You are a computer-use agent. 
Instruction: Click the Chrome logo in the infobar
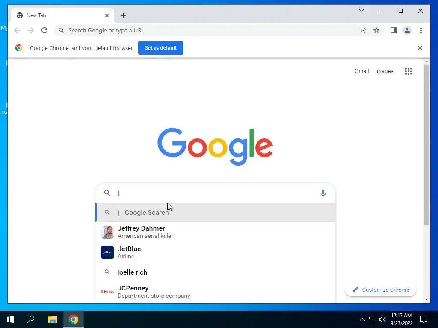pos(19,48)
